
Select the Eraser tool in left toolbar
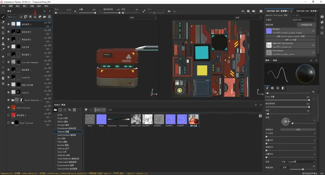click(x=3, y=22)
